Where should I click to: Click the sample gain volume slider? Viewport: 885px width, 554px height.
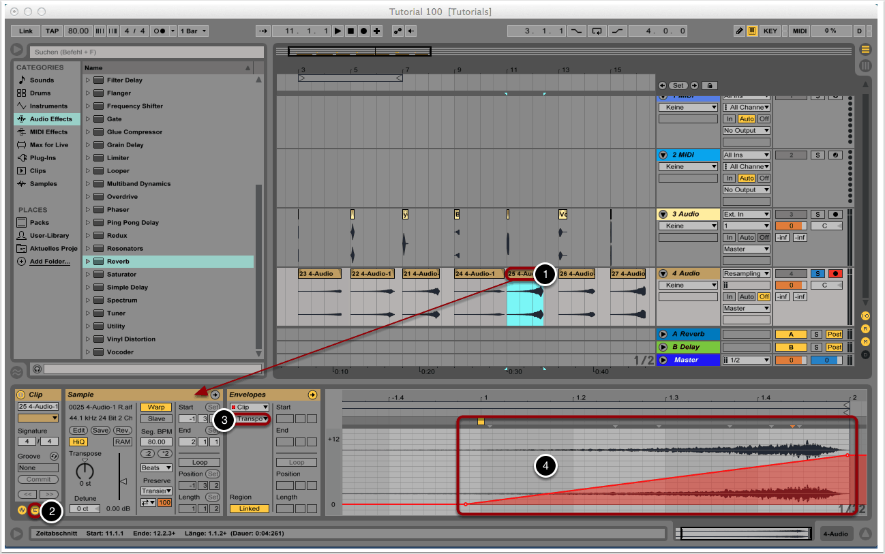pyautogui.click(x=123, y=480)
